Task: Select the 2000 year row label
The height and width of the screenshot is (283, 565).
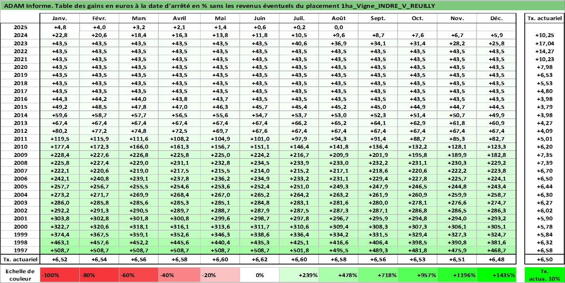Action: (21, 227)
